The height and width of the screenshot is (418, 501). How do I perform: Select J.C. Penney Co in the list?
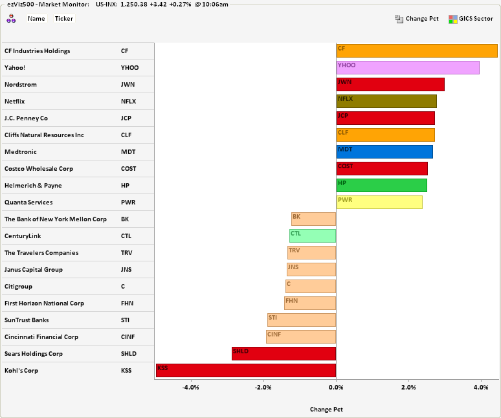tap(26, 118)
